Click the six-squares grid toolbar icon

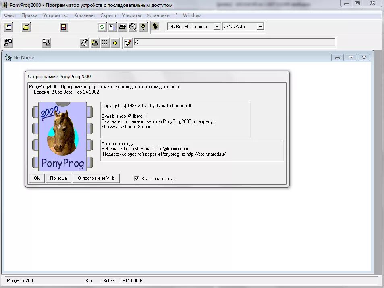[x=105, y=43]
